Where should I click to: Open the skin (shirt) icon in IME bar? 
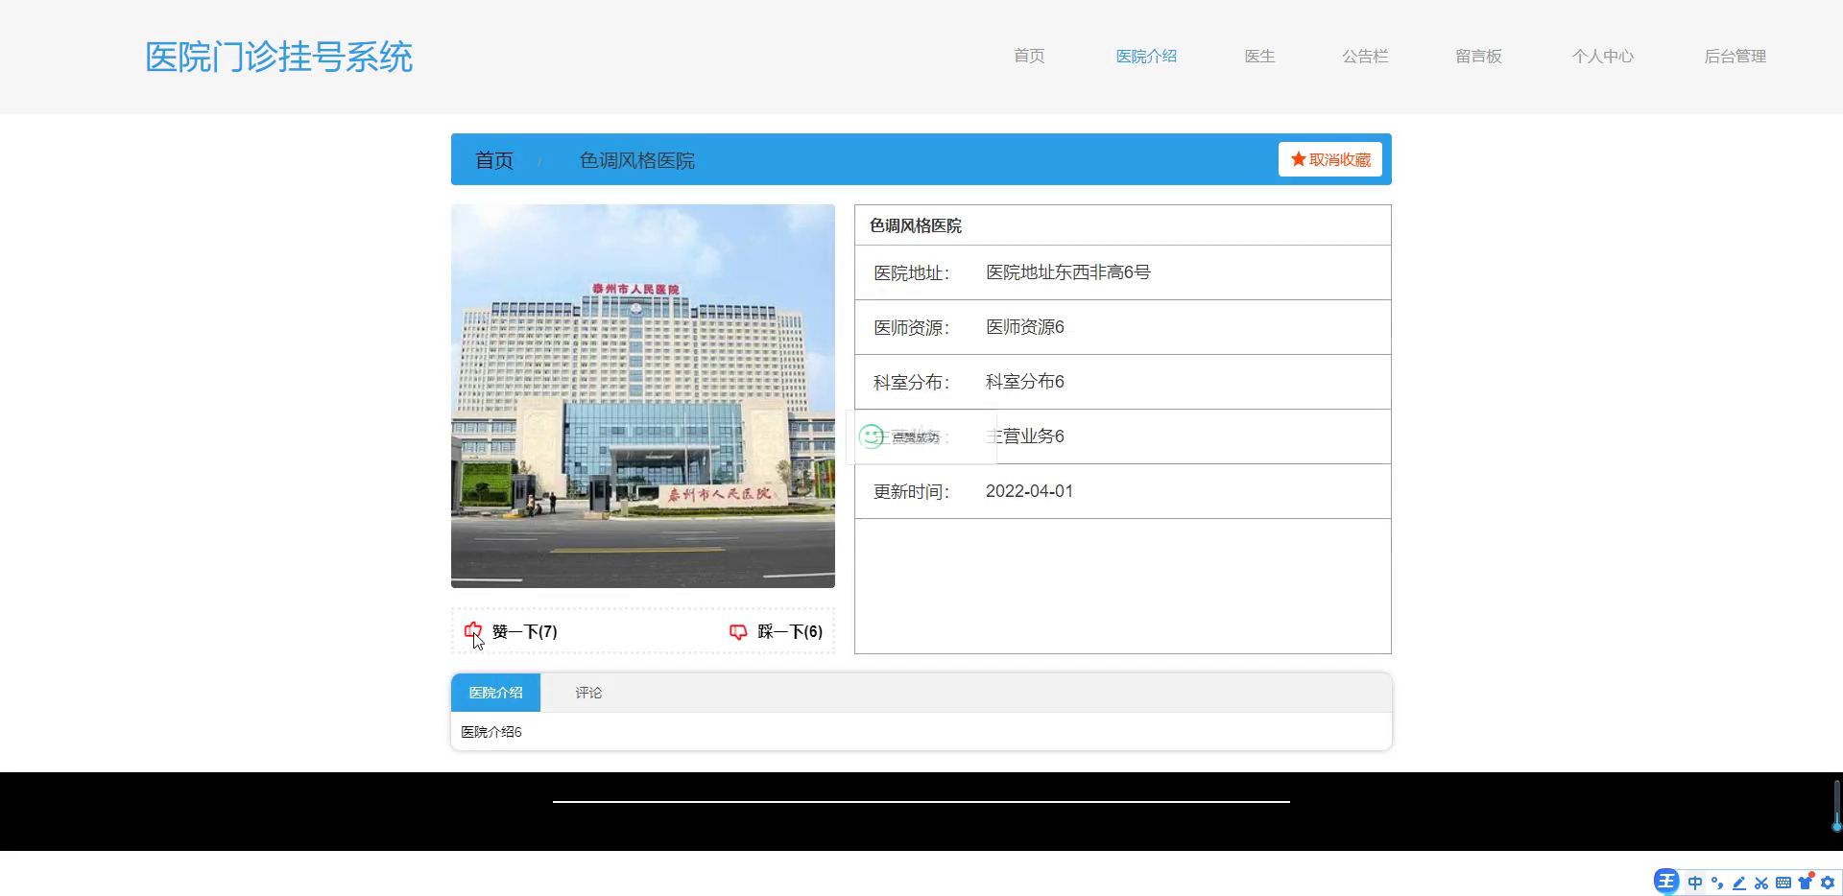pos(1806,882)
